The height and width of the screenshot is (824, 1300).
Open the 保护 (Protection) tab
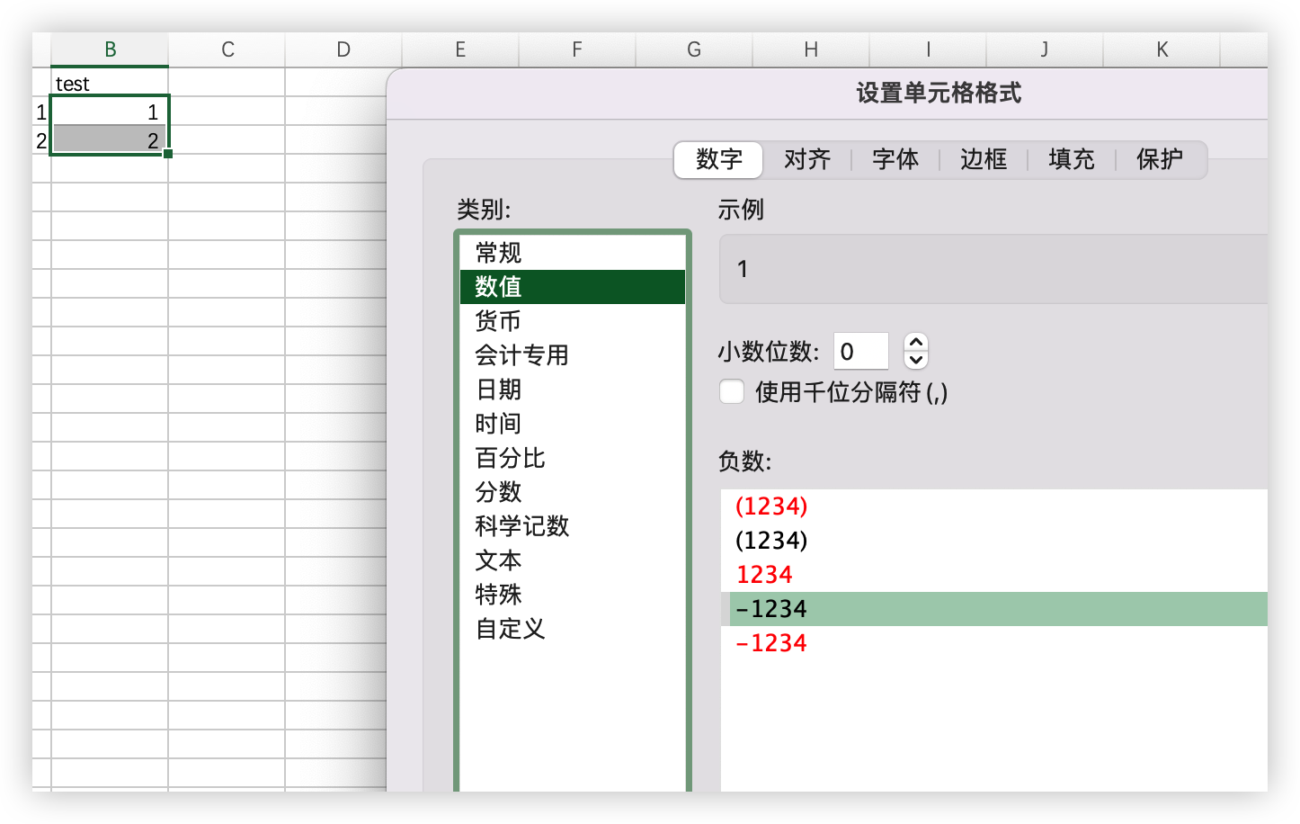pos(1159,159)
